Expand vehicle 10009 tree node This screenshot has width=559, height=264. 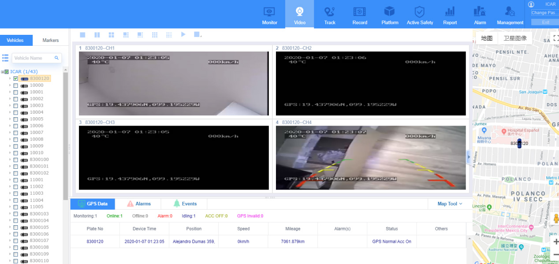point(10,146)
